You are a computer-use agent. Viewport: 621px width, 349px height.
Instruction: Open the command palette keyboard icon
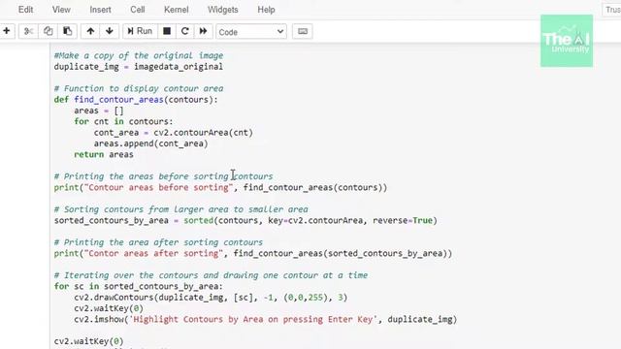[x=303, y=31]
